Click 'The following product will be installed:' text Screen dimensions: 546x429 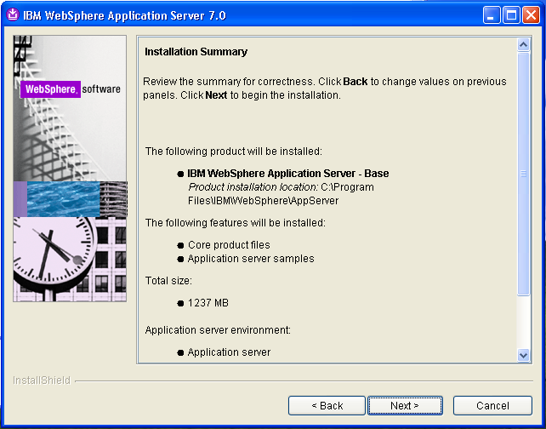[x=234, y=152]
